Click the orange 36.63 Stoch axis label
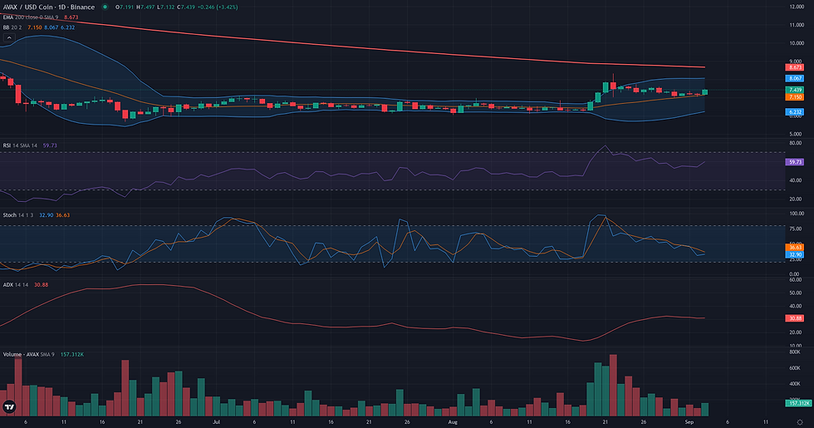Screen dimensions: 814x428 [796, 248]
